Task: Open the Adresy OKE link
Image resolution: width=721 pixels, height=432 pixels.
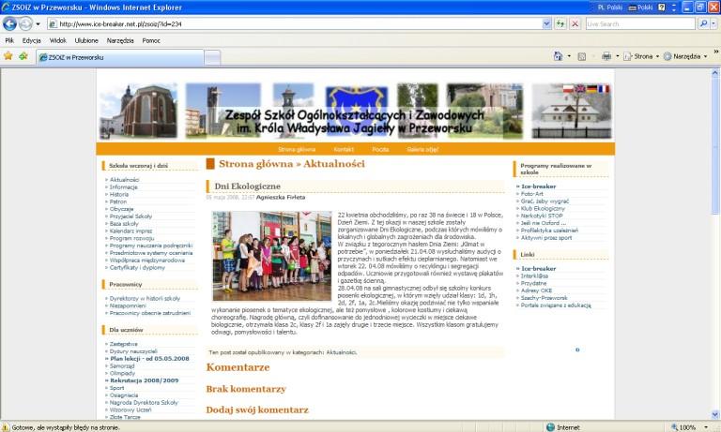Action: (536, 290)
